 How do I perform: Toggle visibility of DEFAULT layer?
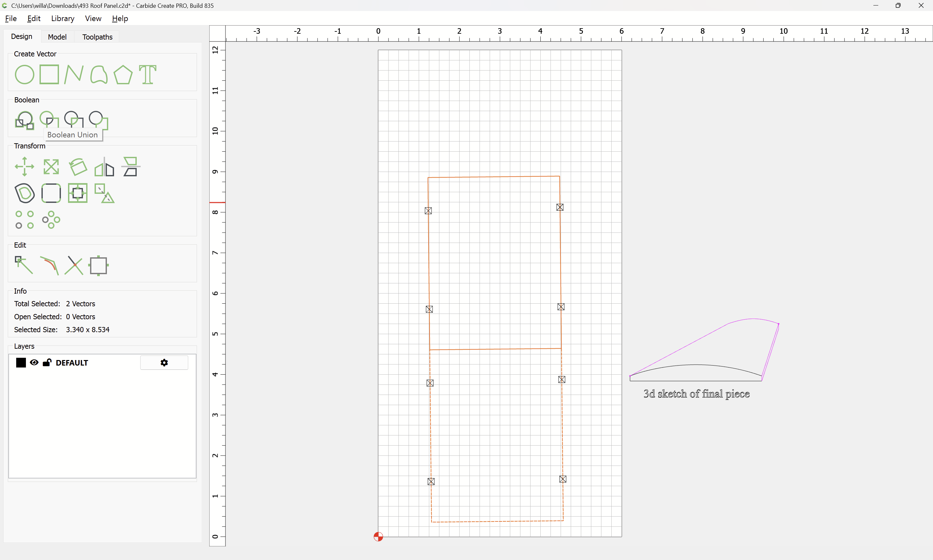click(x=34, y=363)
